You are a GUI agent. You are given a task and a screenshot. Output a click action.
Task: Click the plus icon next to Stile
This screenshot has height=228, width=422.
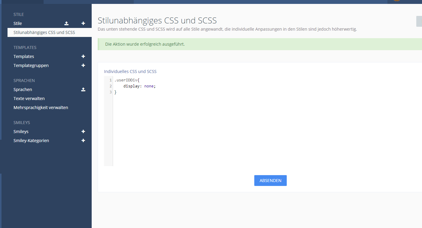[83, 23]
